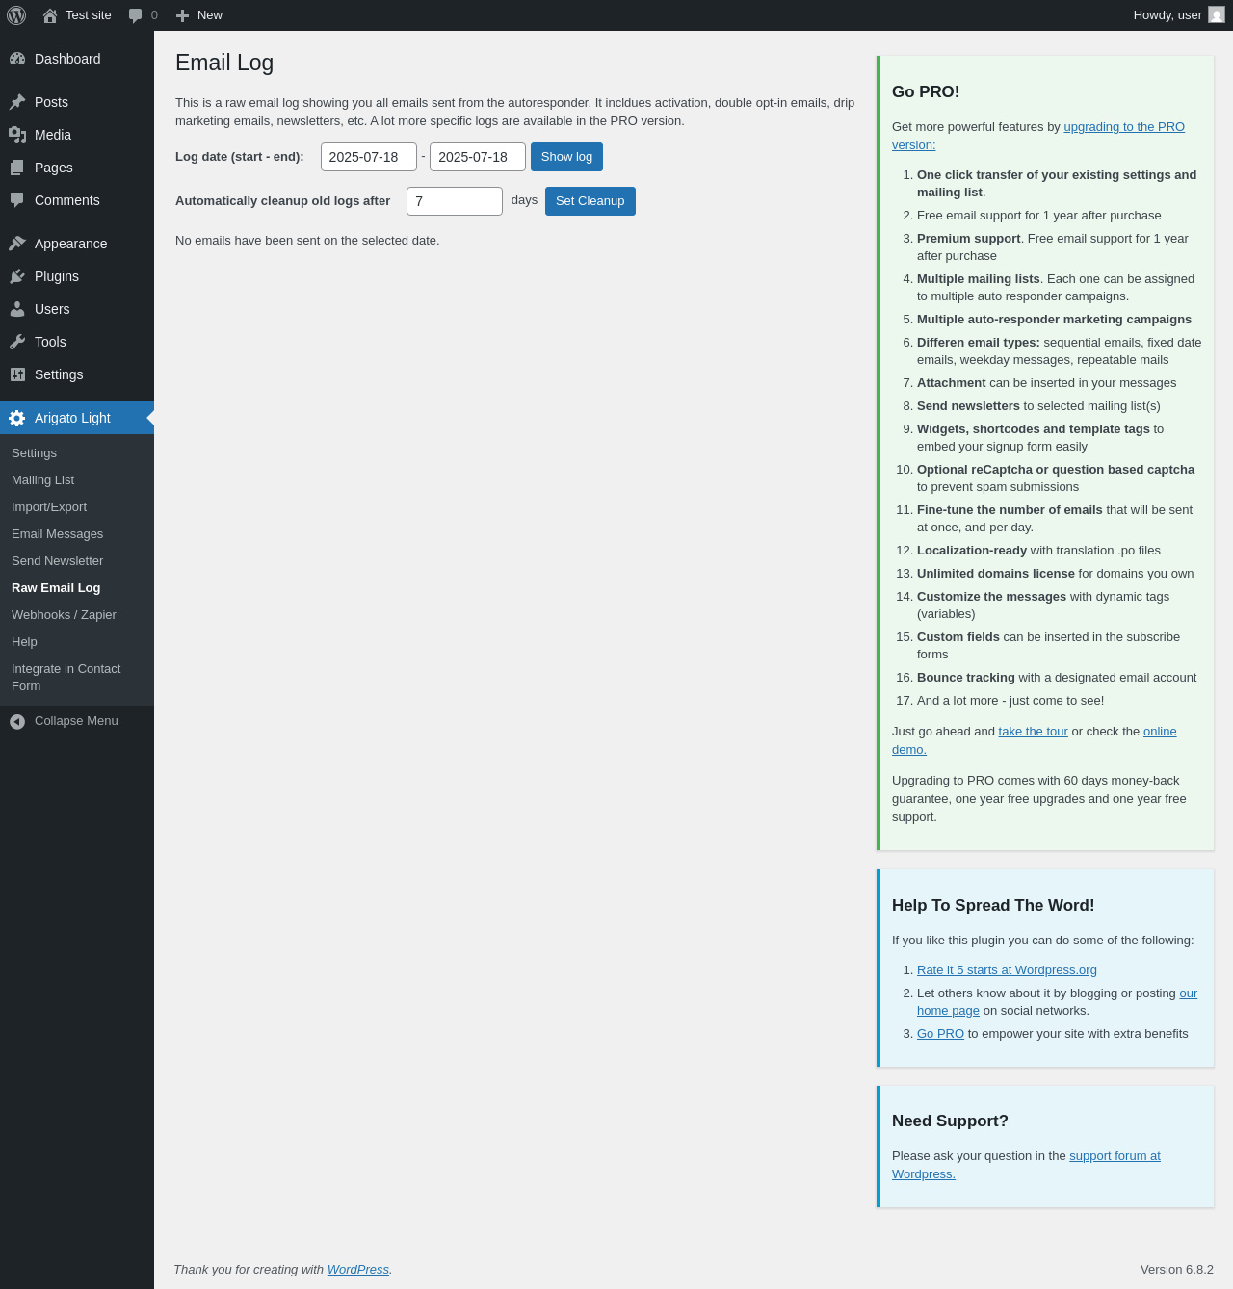Click Rate it 5 starts at Wordpress.org
This screenshot has width=1233, height=1289.
(x=1007, y=970)
